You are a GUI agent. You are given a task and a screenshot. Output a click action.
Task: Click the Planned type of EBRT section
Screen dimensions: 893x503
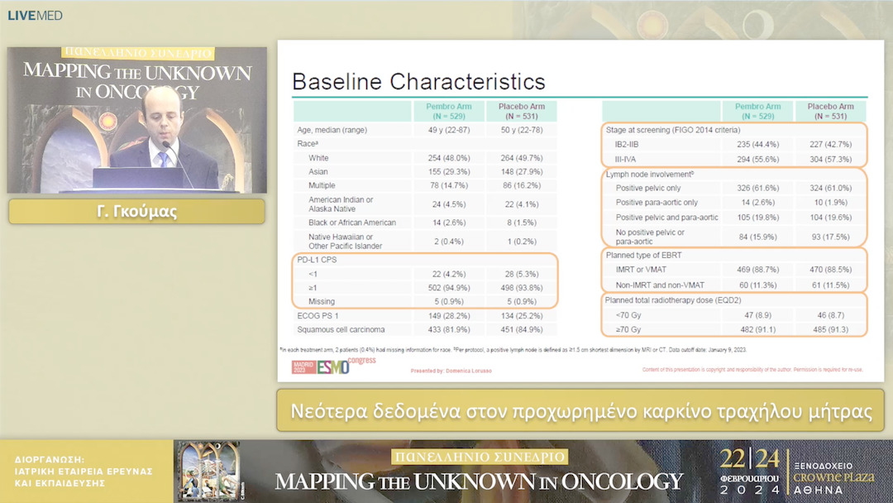point(735,270)
